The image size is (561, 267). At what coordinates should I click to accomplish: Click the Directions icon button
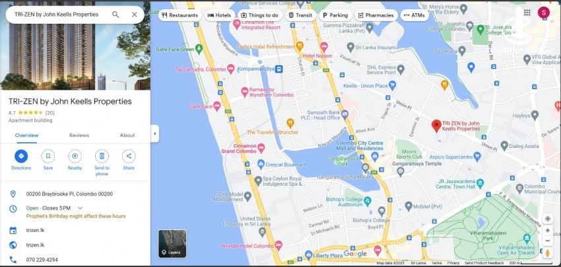click(21, 156)
